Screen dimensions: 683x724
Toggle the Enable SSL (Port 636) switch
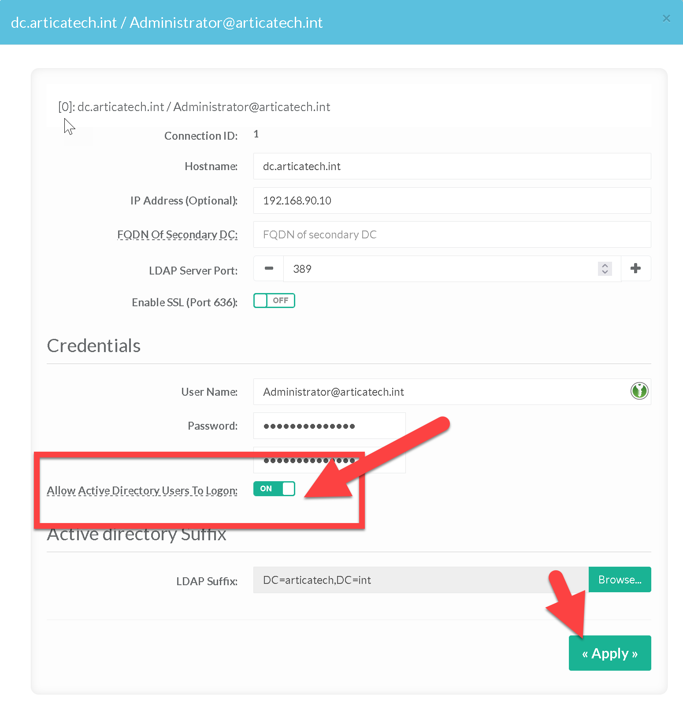[x=274, y=301]
